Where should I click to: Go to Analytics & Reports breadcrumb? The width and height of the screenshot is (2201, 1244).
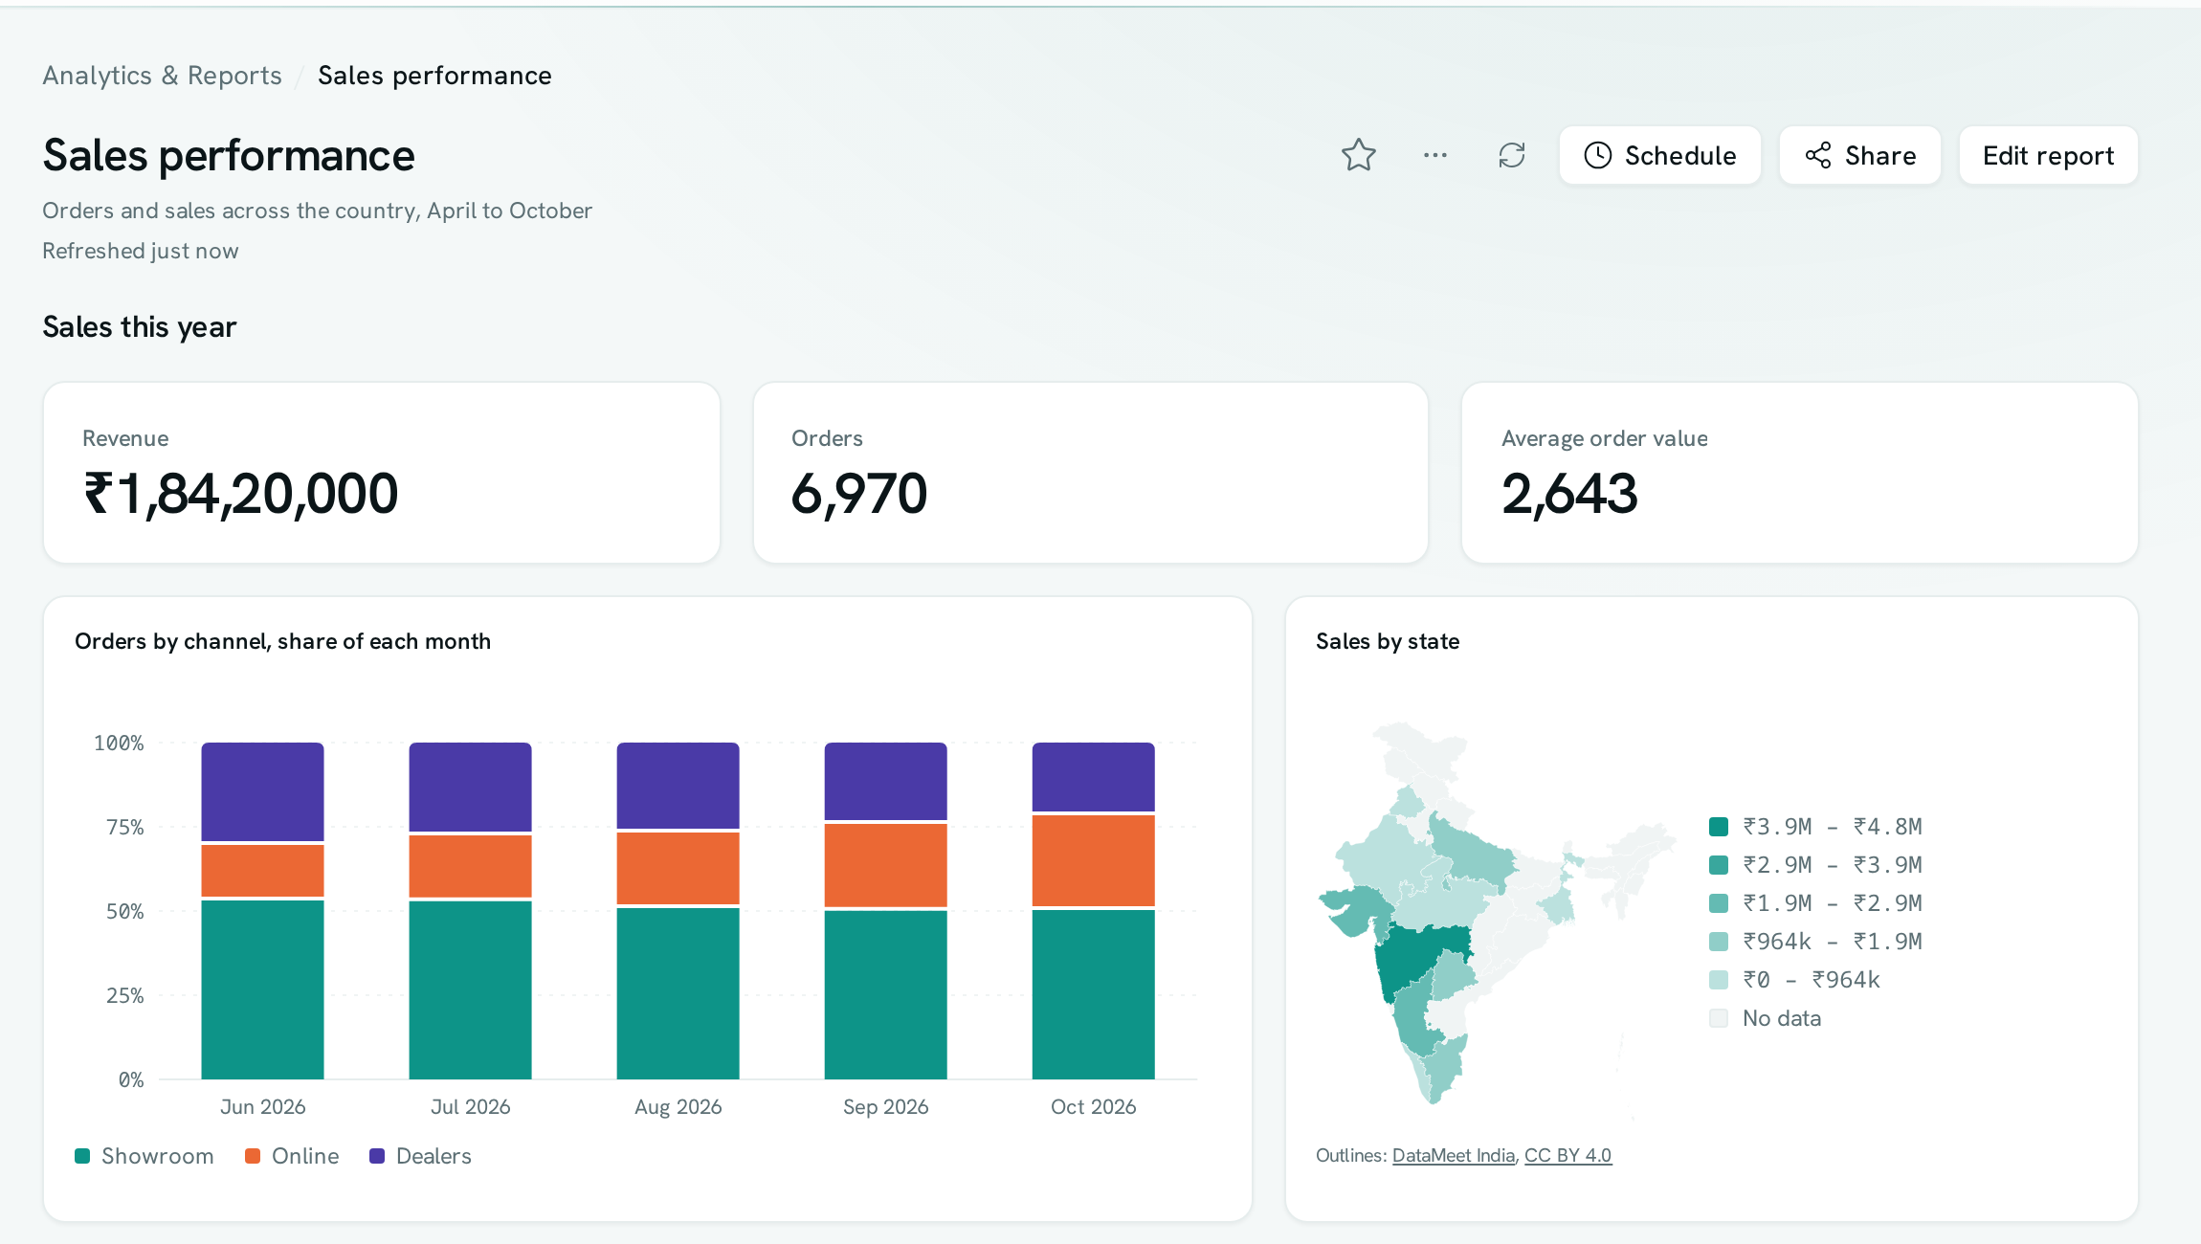coord(162,76)
